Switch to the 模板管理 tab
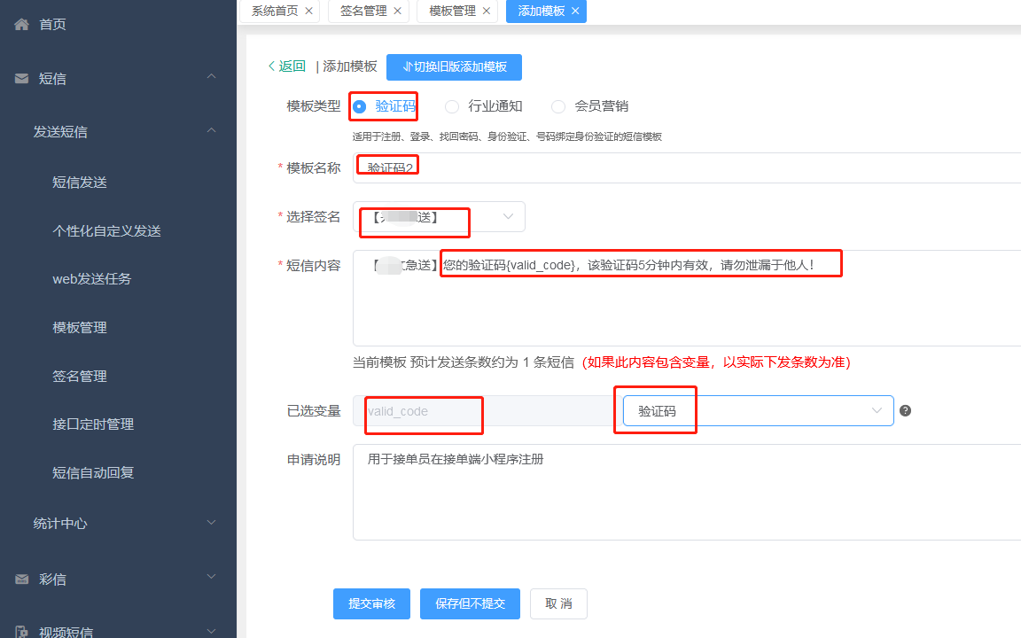Image resolution: width=1021 pixels, height=638 pixels. pos(452,11)
